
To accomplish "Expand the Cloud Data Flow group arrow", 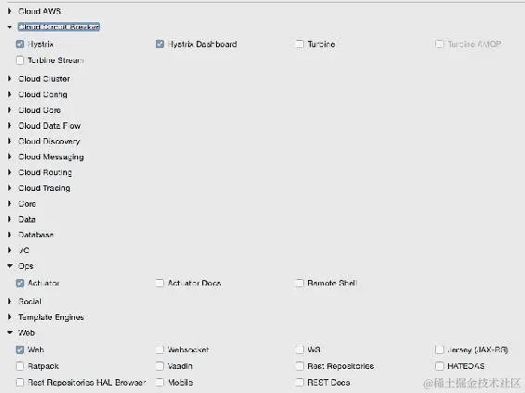I will (x=9, y=126).
